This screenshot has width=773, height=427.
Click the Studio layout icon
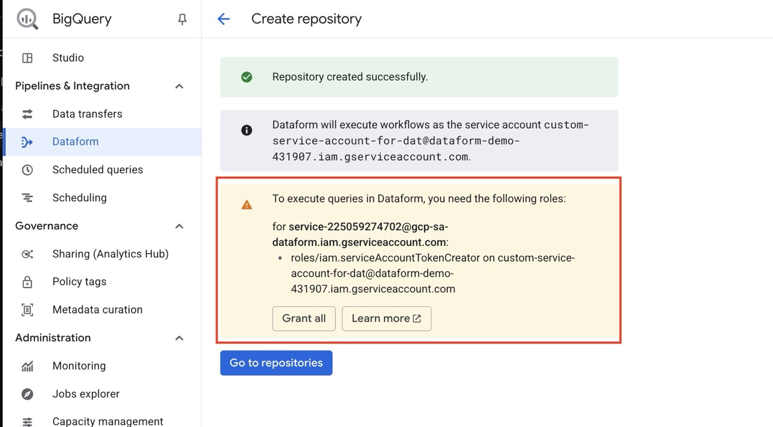point(27,58)
